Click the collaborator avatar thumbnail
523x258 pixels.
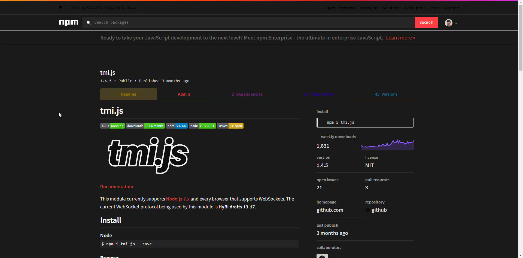coord(322,256)
